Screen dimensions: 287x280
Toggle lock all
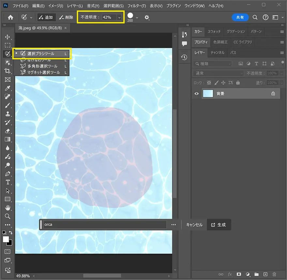(238, 83)
